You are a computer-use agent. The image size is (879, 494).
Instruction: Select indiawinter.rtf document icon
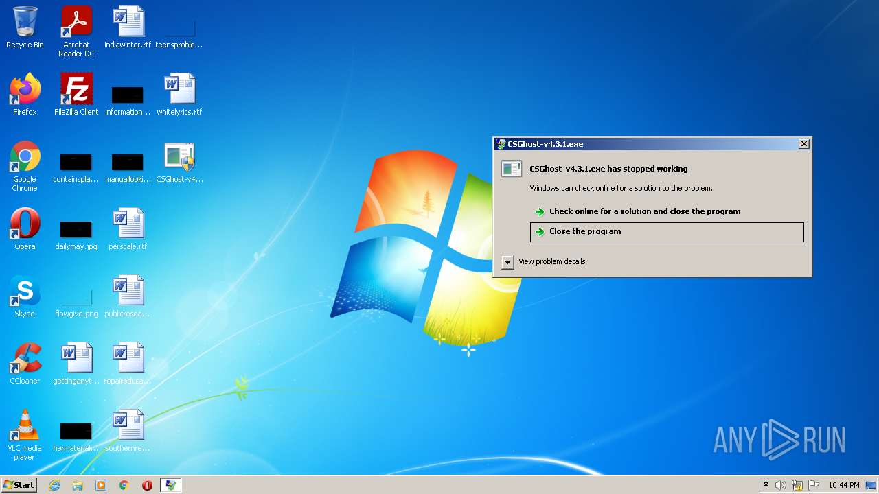pos(128,27)
